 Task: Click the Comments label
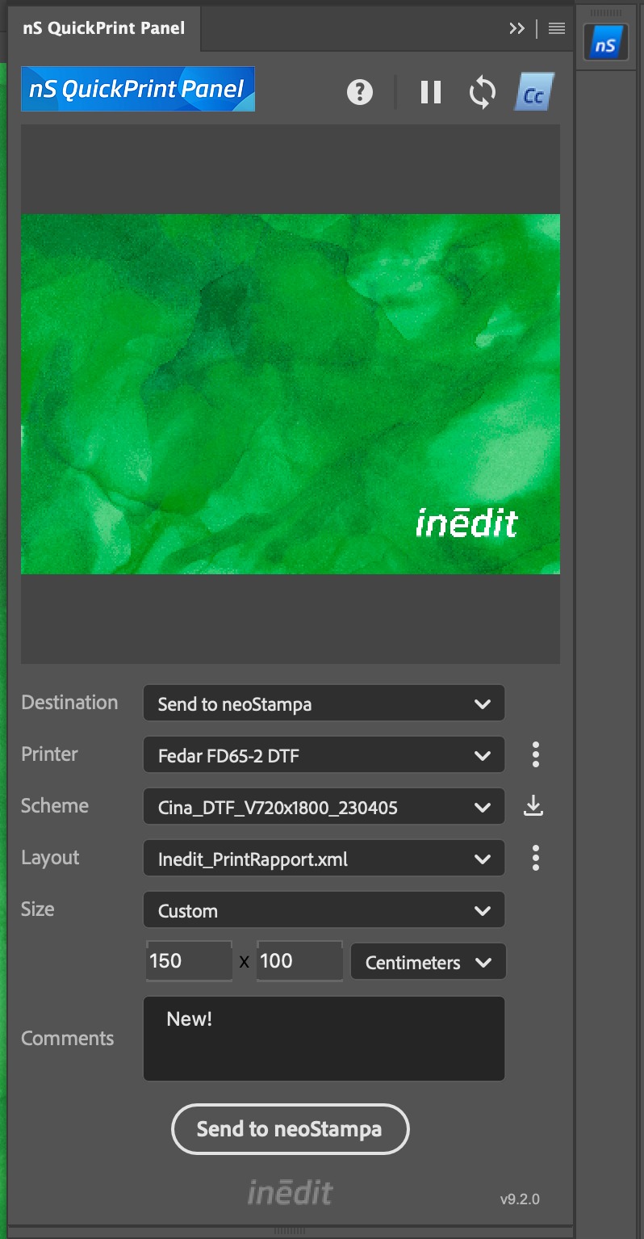[x=68, y=1039]
